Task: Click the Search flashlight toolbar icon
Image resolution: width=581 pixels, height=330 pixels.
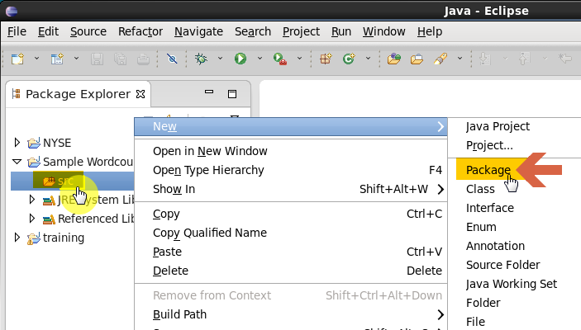Action: point(440,59)
